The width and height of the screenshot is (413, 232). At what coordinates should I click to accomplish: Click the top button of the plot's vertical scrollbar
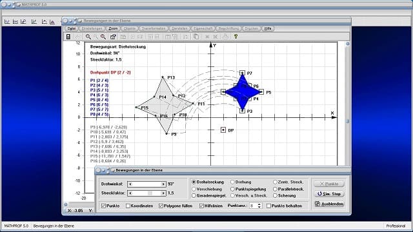pos(348,44)
